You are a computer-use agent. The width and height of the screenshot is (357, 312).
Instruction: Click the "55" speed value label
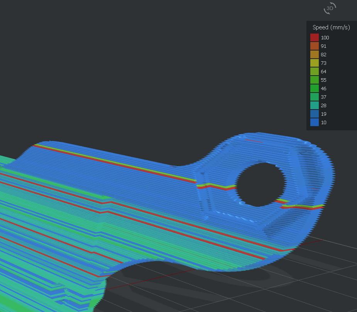[x=323, y=80]
